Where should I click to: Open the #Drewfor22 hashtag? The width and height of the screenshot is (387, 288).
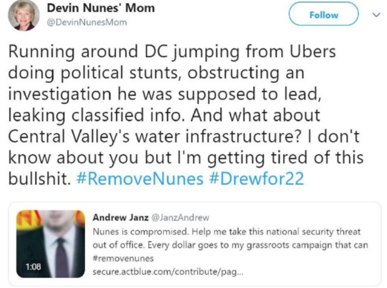pyautogui.click(x=256, y=179)
